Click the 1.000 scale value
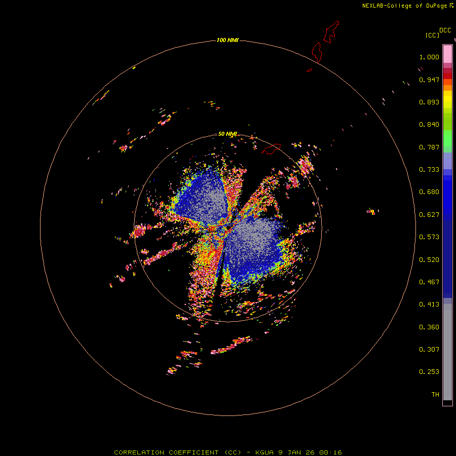Viewport: 456px width, 456px height. point(429,57)
